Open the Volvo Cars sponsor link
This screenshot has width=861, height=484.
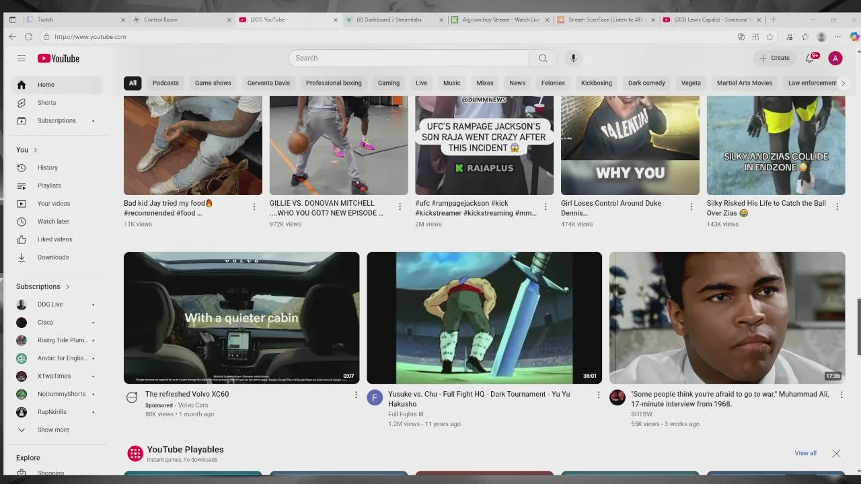tap(193, 405)
